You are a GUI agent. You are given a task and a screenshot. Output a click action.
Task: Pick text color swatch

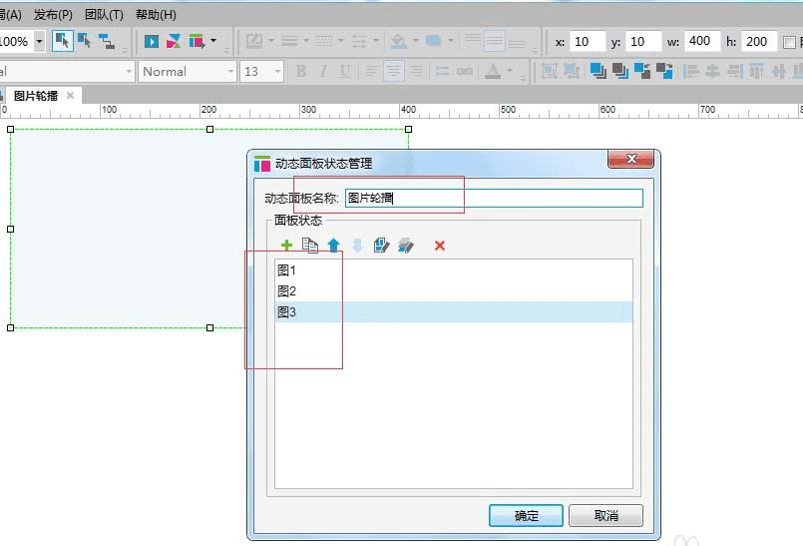coord(493,71)
